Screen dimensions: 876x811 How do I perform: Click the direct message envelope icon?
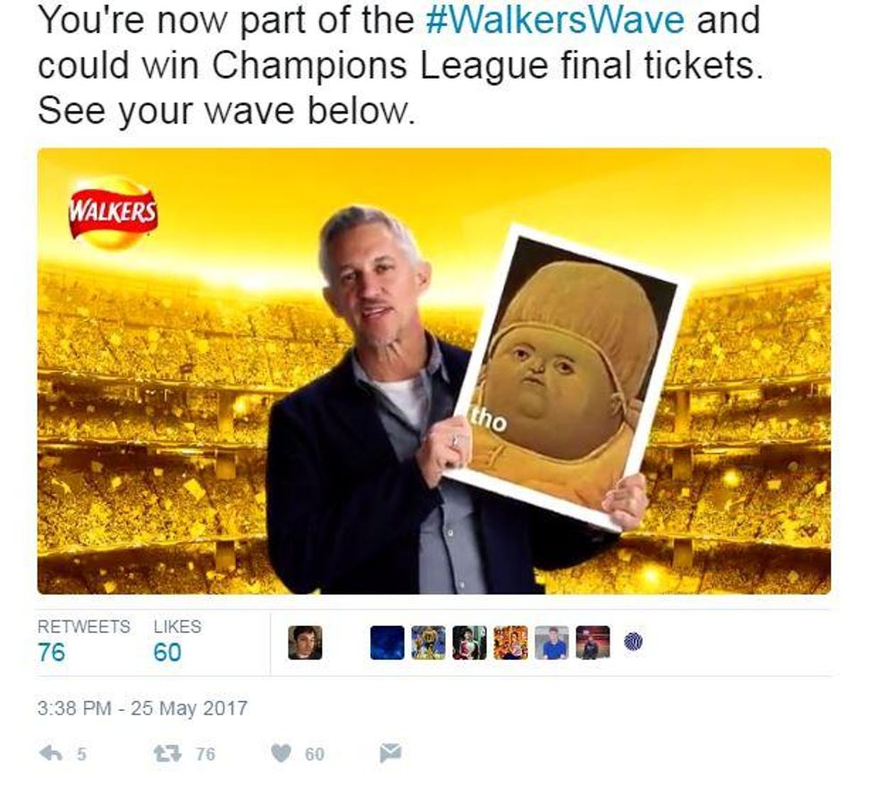(391, 753)
